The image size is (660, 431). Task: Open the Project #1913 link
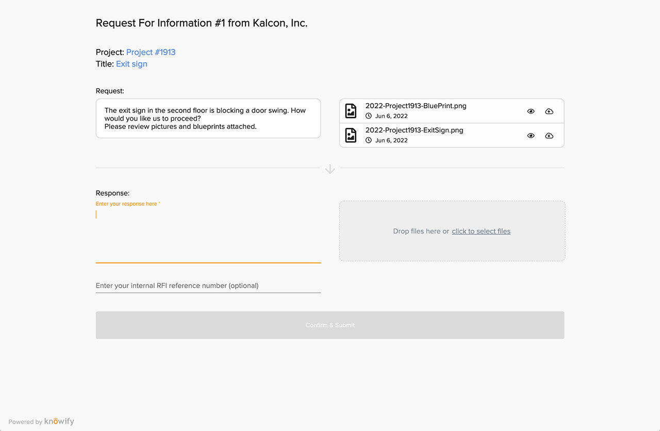(151, 52)
